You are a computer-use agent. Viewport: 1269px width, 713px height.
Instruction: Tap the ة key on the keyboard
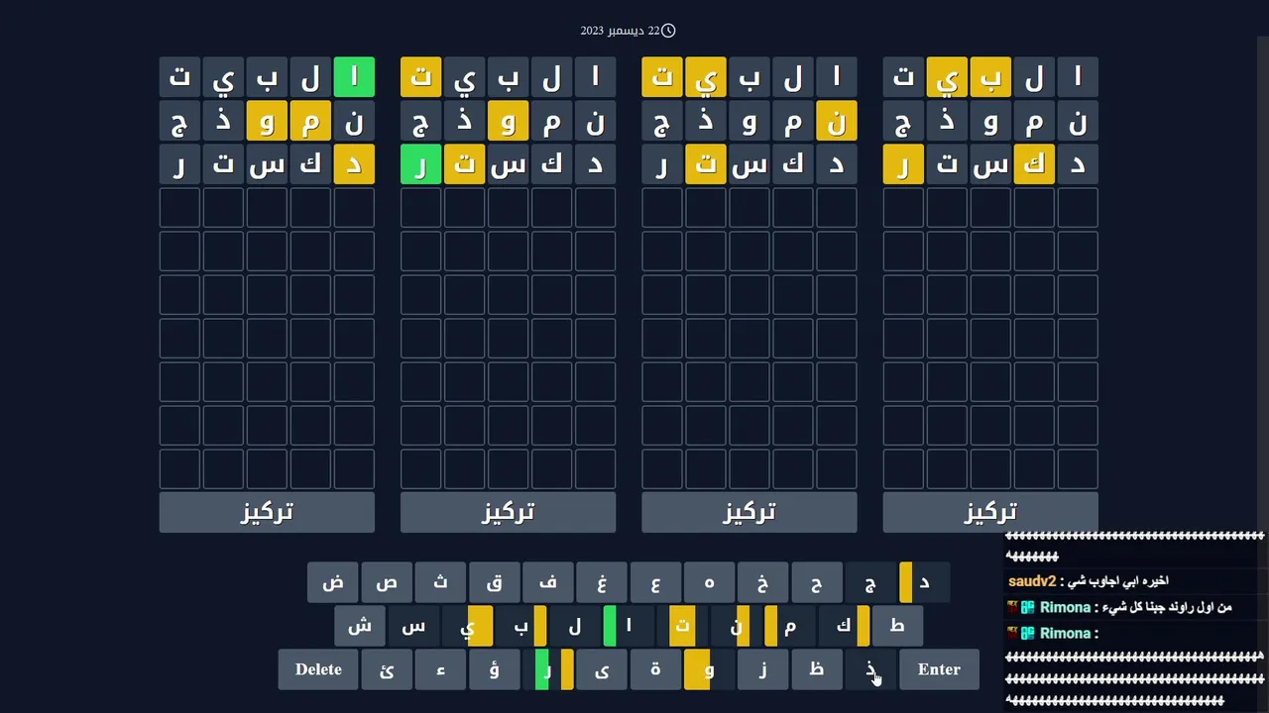click(x=654, y=669)
